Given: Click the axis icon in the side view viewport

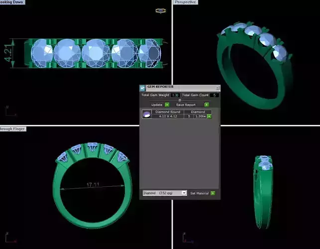Looking at the screenshot, I should (188, 238).
